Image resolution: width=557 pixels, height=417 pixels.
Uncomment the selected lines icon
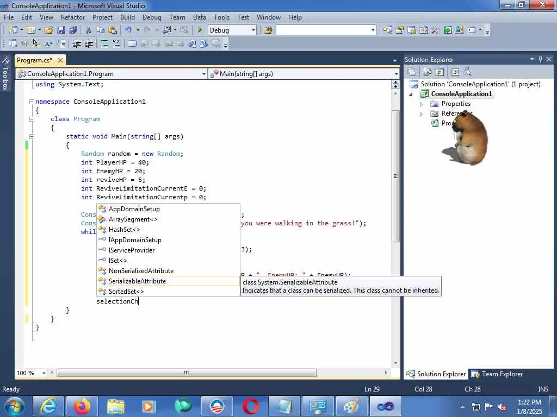(116, 43)
